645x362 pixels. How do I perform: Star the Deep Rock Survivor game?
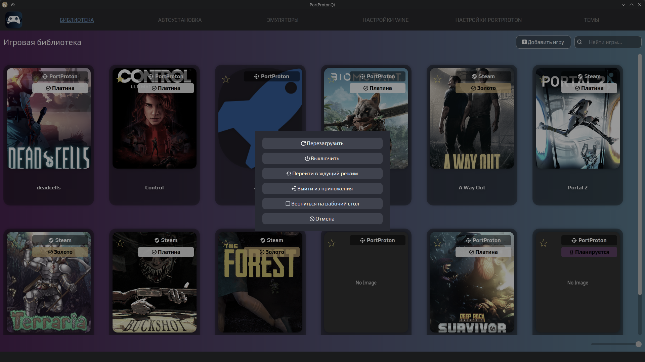[x=437, y=243]
